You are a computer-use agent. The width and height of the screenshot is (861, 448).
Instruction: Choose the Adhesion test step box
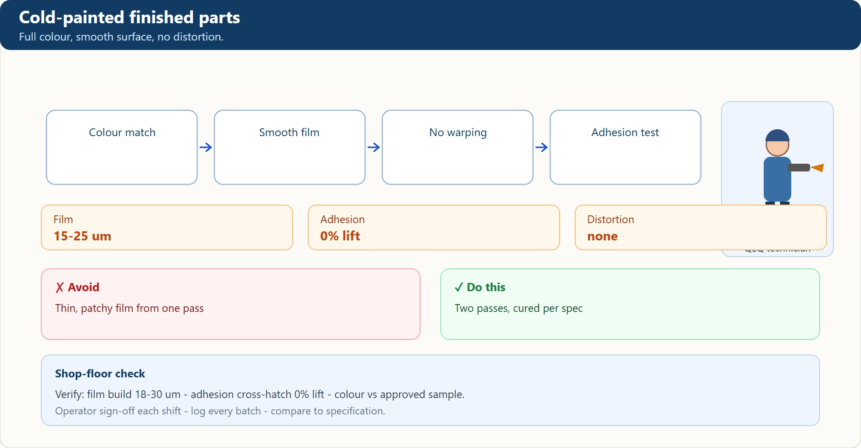pyautogui.click(x=626, y=147)
